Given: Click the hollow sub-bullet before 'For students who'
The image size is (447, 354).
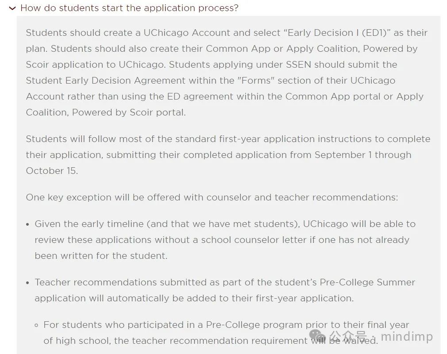Looking at the screenshot, I should (36, 325).
